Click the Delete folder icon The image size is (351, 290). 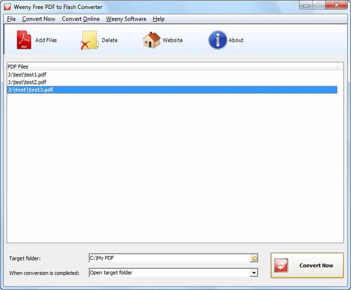click(90, 40)
